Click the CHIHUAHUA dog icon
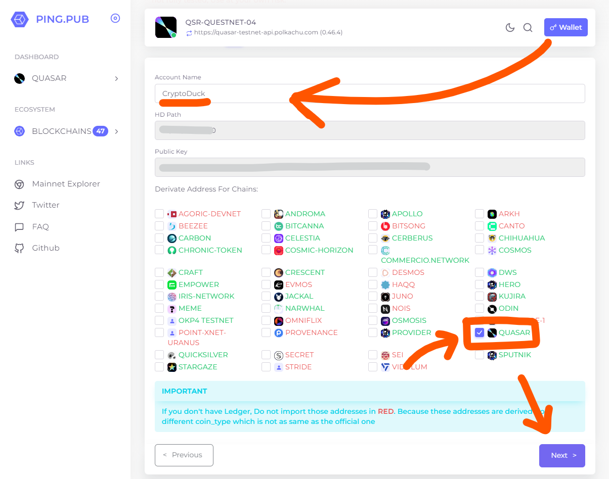The width and height of the screenshot is (609, 479). click(492, 238)
